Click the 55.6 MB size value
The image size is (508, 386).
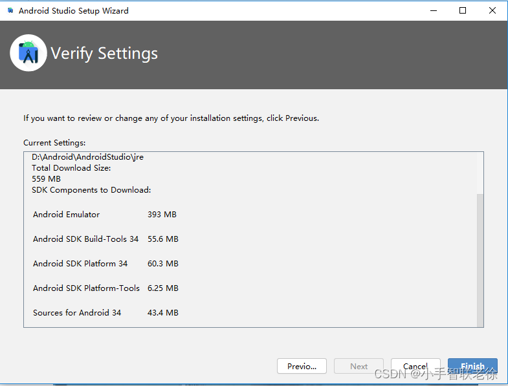pos(163,239)
